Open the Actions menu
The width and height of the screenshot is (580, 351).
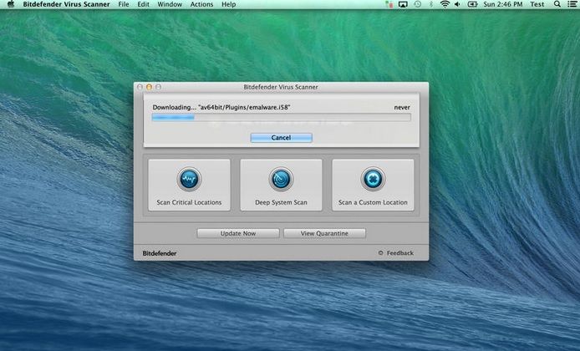click(201, 4)
